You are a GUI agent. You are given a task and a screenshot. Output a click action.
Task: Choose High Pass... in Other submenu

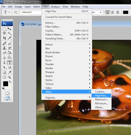pyautogui.click(x=101, y=96)
